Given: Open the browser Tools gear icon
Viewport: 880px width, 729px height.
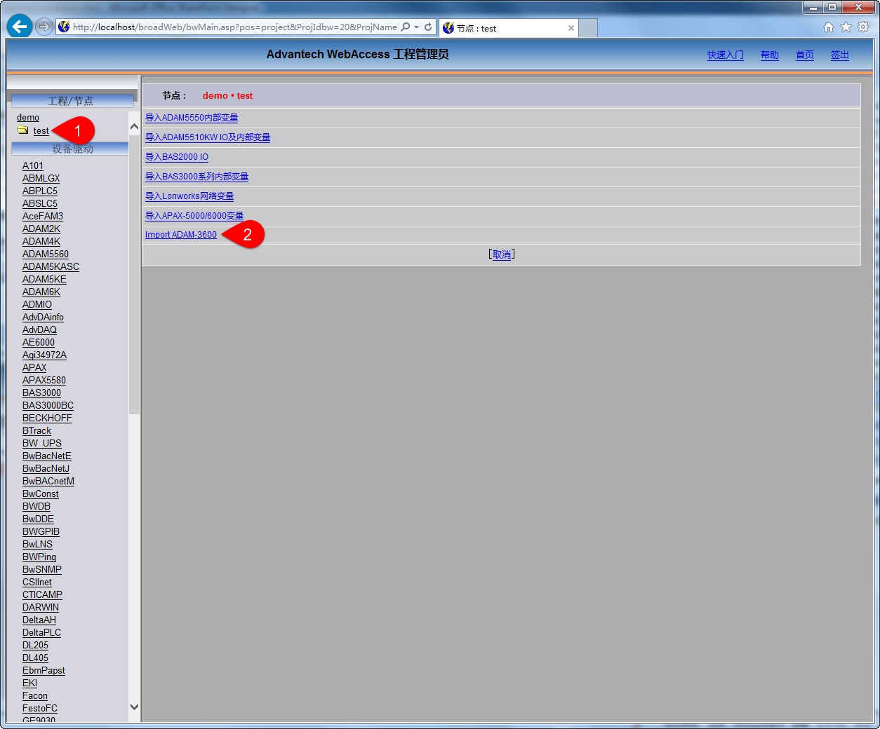Looking at the screenshot, I should point(863,27).
